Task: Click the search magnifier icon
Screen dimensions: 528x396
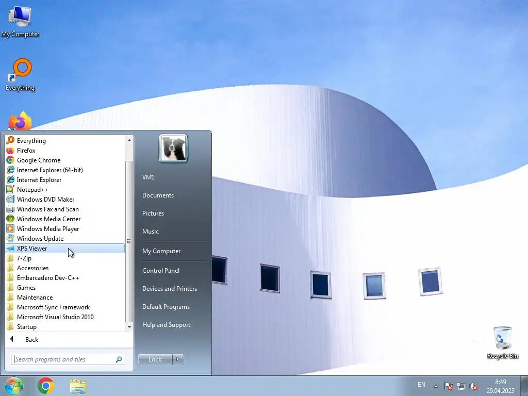Action: 119,359
